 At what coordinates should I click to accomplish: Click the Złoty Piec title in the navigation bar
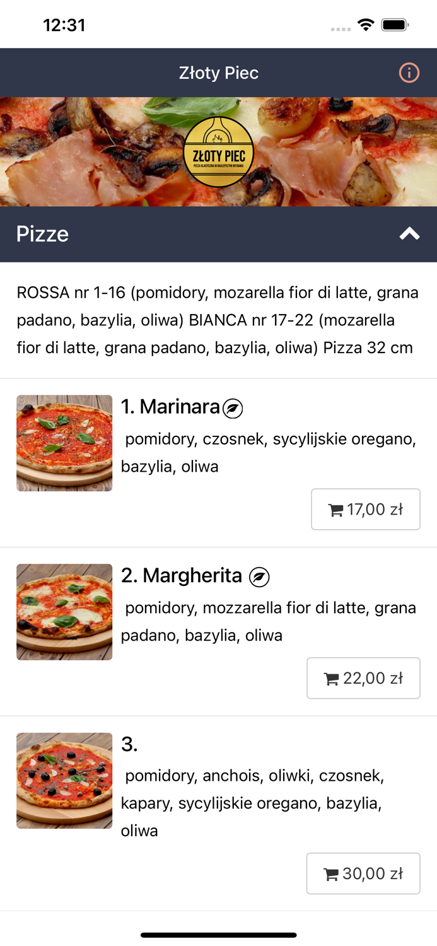click(x=219, y=73)
